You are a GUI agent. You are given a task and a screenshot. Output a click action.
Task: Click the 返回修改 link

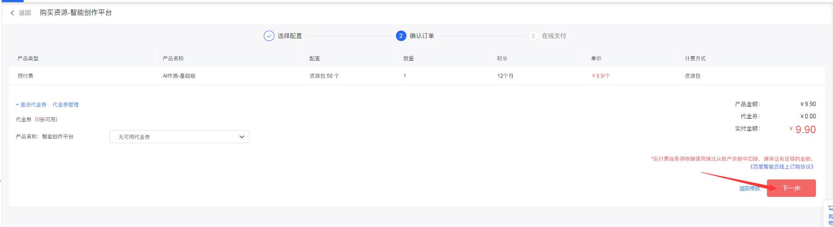[749, 188]
